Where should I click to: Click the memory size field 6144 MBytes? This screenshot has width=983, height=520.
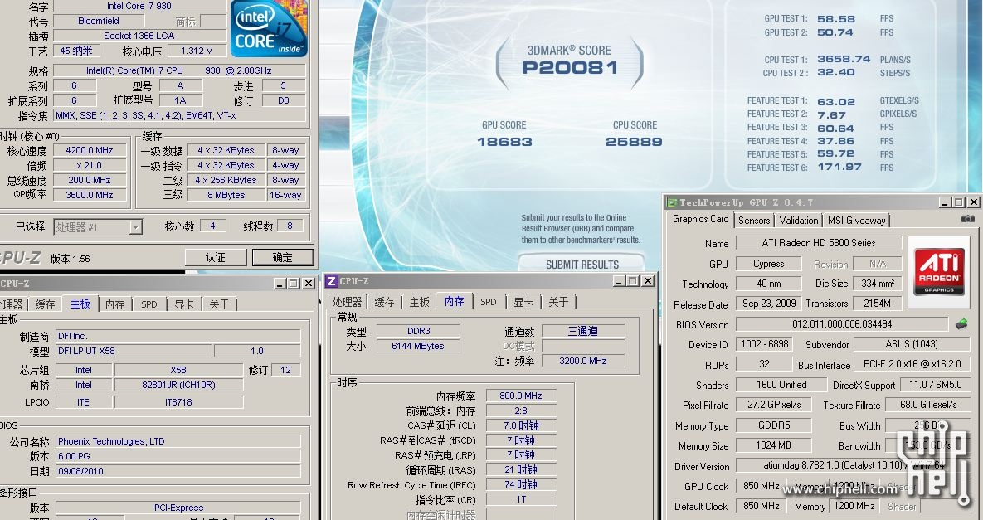(x=418, y=346)
